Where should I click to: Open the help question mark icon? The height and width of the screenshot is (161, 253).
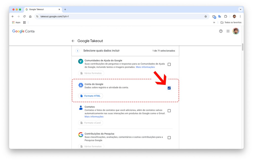[x=221, y=31]
